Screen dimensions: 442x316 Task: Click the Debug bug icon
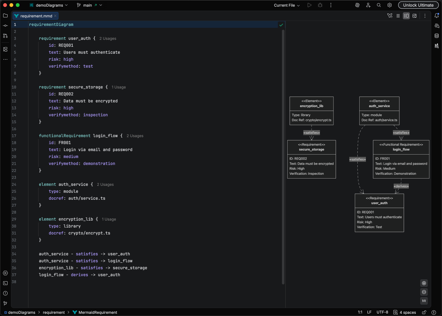click(320, 5)
